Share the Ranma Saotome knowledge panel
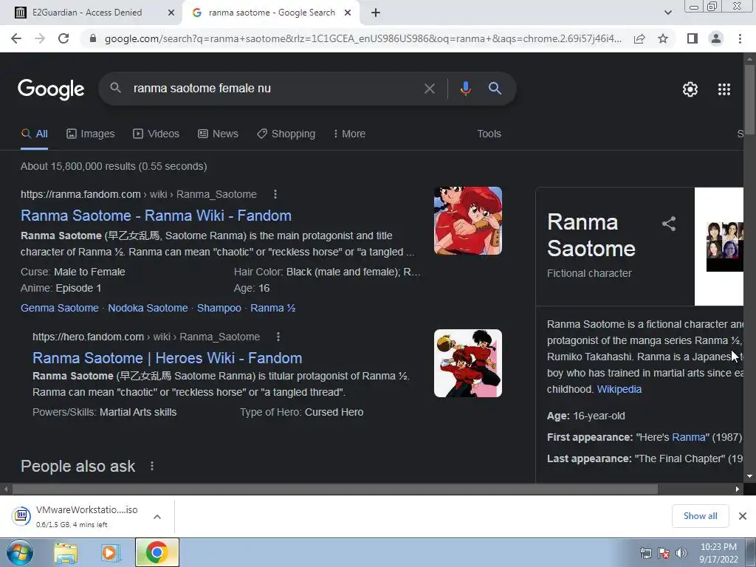Image resolution: width=756 pixels, height=567 pixels. pyautogui.click(x=669, y=223)
